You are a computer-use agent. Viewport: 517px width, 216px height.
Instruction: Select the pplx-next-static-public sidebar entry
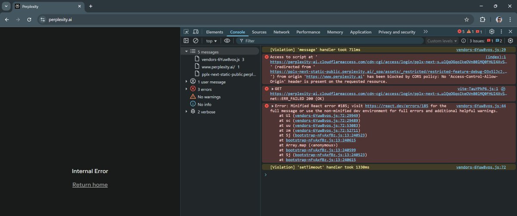[227, 74]
